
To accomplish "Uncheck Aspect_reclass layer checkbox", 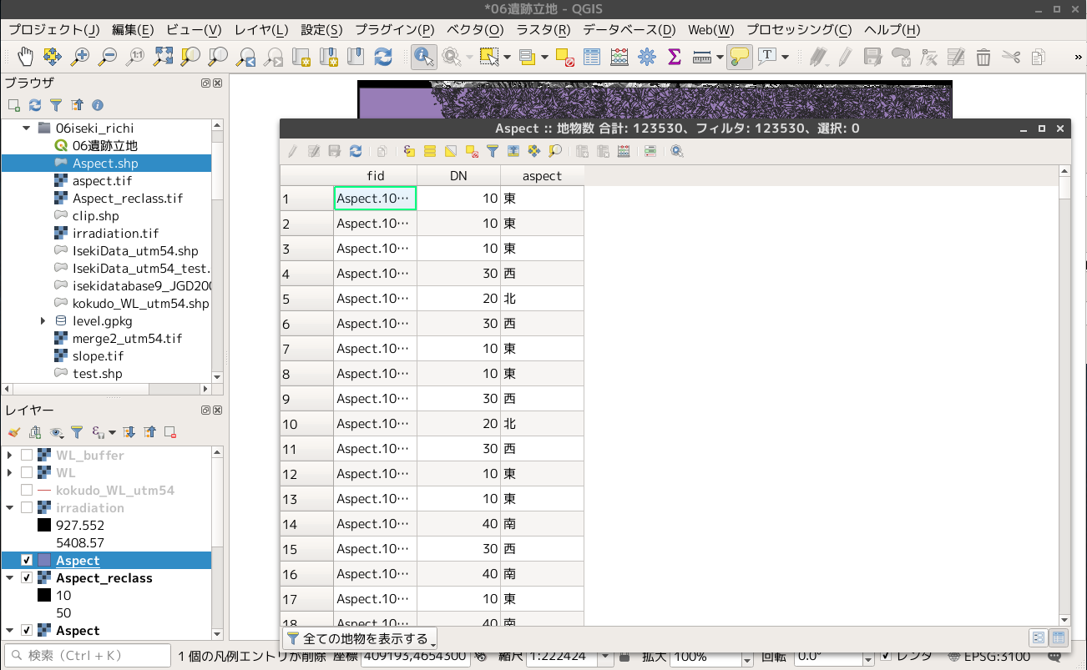I will pyautogui.click(x=27, y=578).
